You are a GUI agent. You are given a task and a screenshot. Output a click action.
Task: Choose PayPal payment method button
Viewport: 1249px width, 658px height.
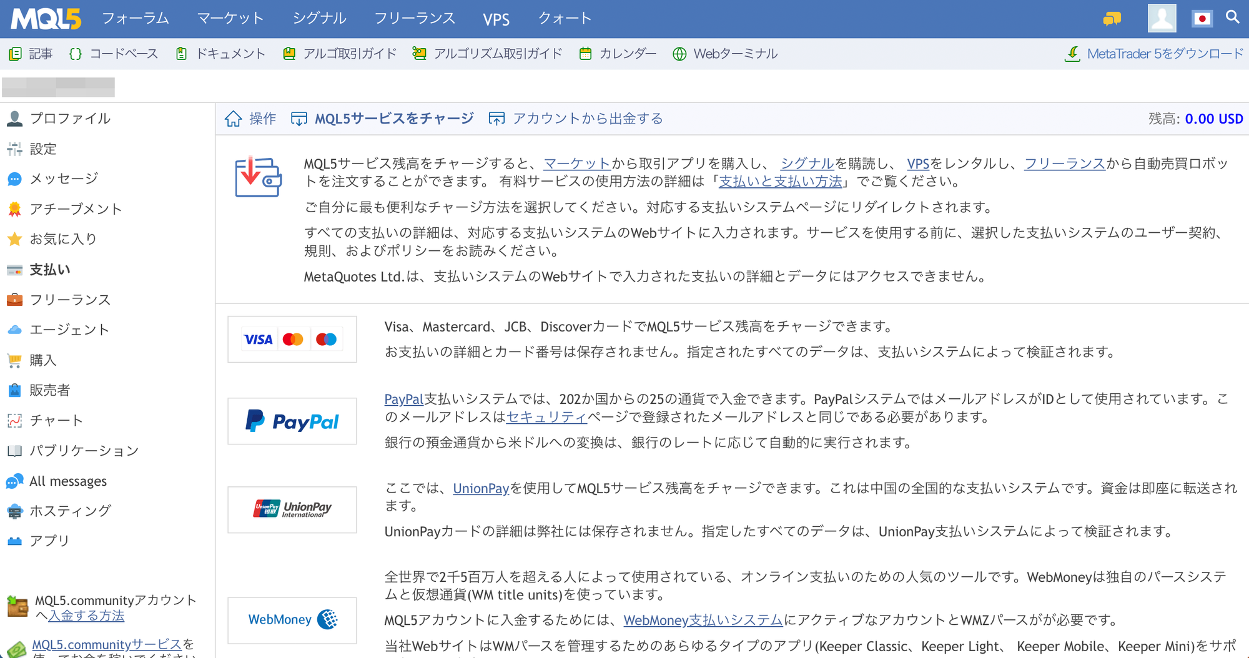point(292,421)
